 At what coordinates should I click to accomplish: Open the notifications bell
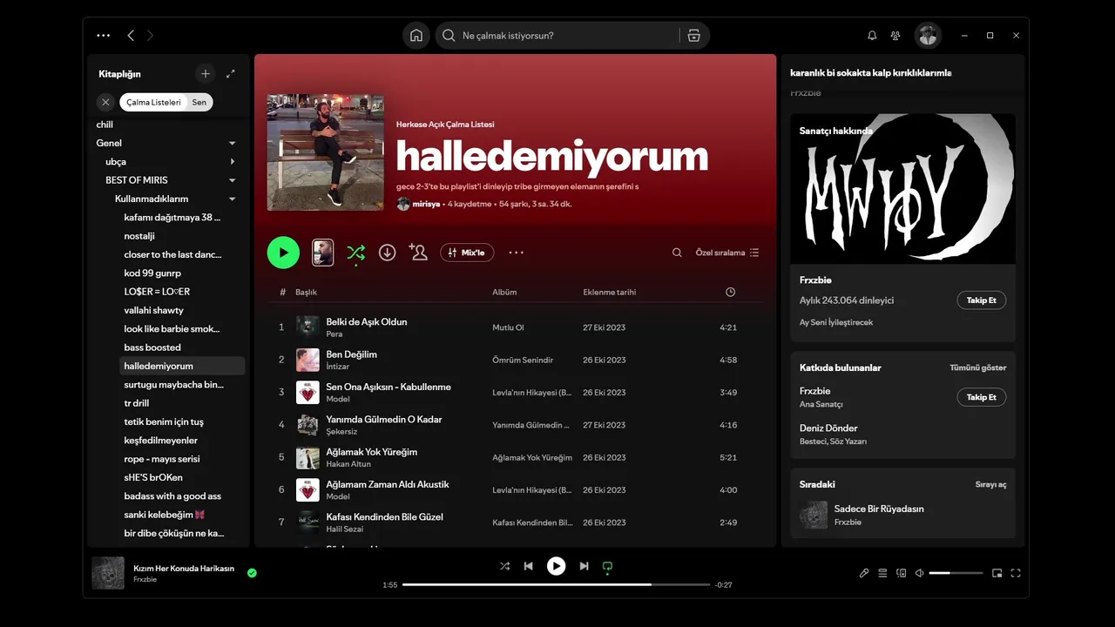(872, 36)
